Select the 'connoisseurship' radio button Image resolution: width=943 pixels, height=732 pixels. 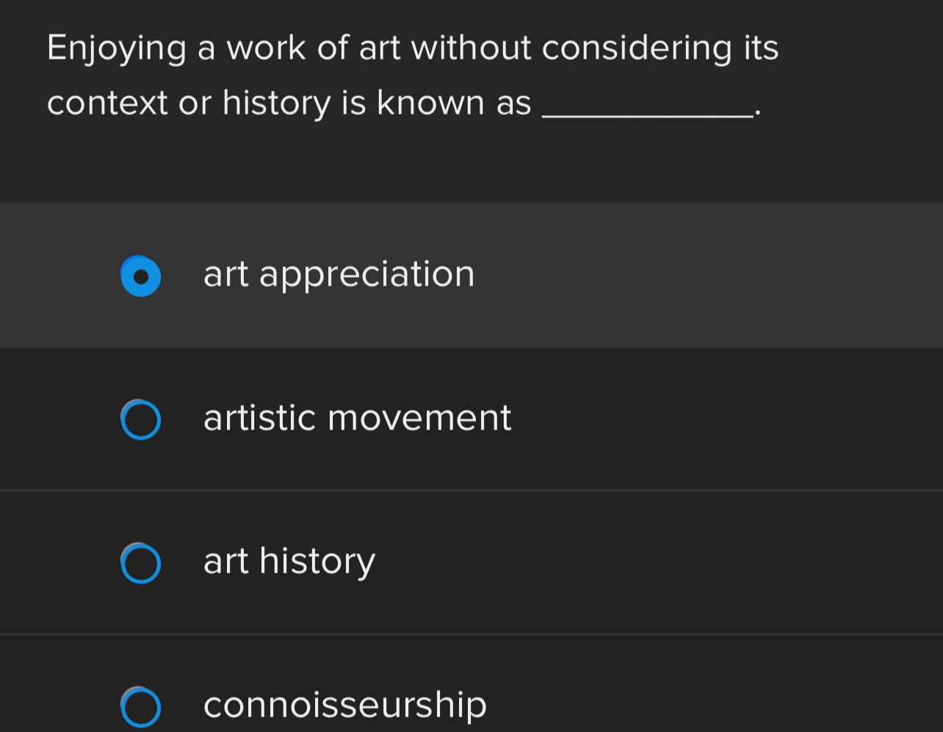point(141,707)
